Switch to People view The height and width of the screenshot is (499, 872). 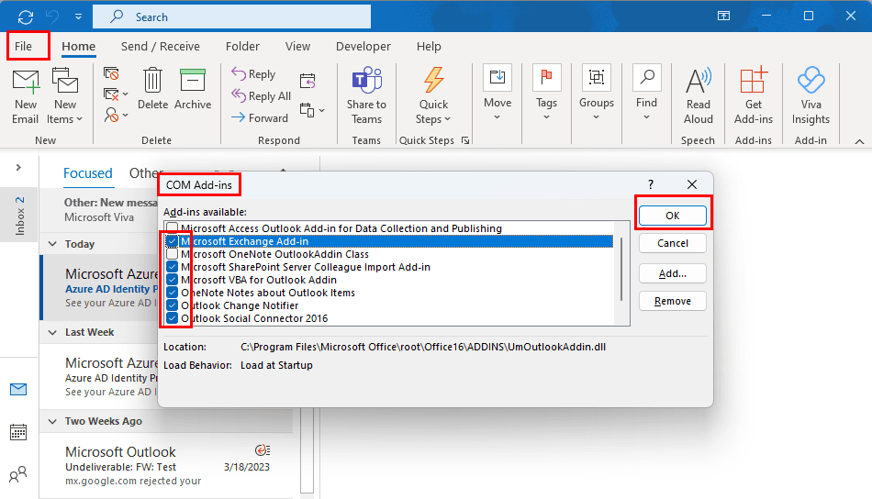point(18,474)
